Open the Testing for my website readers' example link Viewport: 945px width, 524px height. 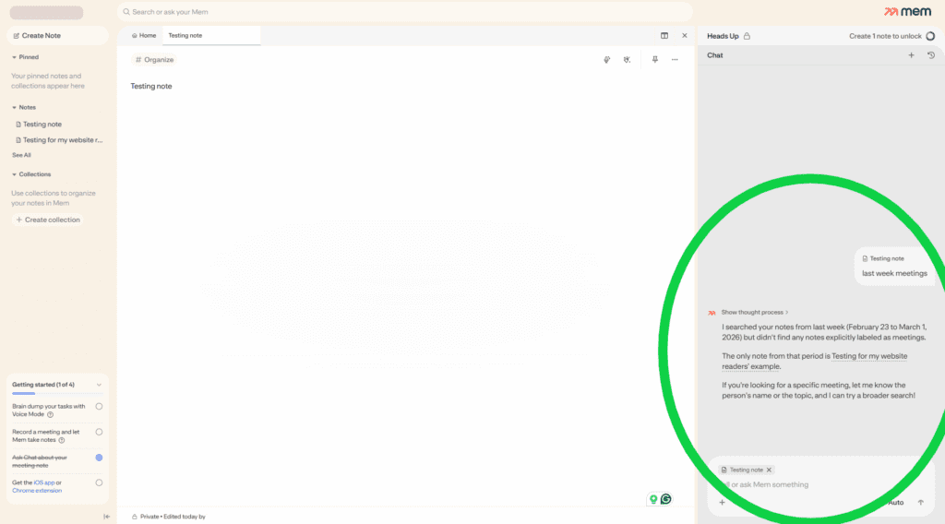coord(814,362)
